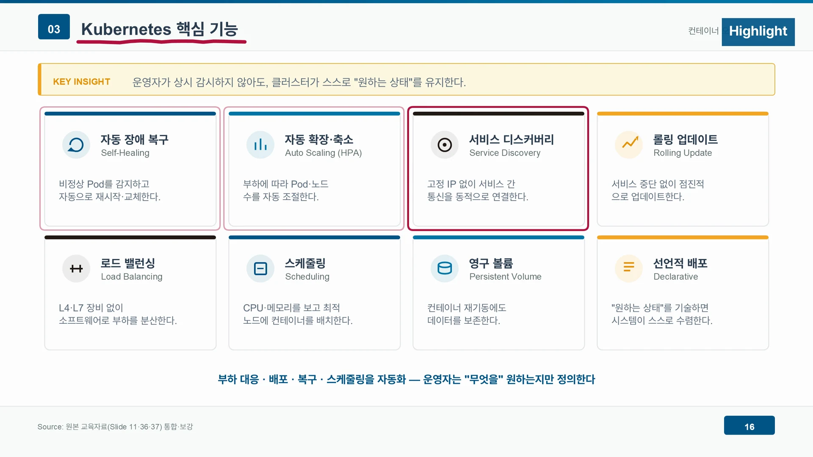Click the Scheduling square icon
813x457 pixels.
pyautogui.click(x=260, y=269)
